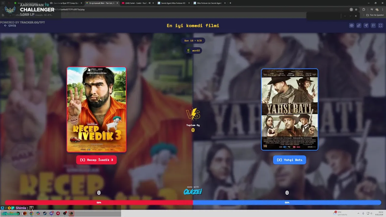Click the Yahşi Batı movie poster

(289, 109)
